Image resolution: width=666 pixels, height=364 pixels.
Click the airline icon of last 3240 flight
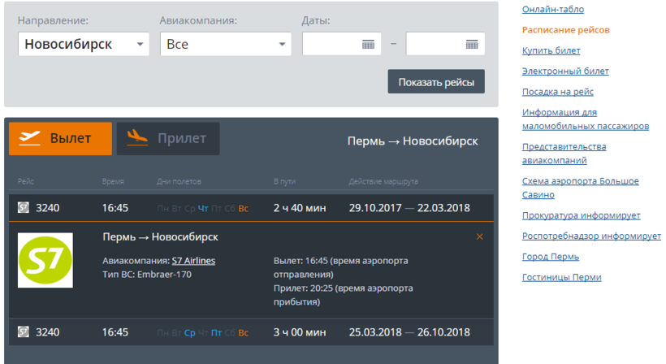click(24, 332)
